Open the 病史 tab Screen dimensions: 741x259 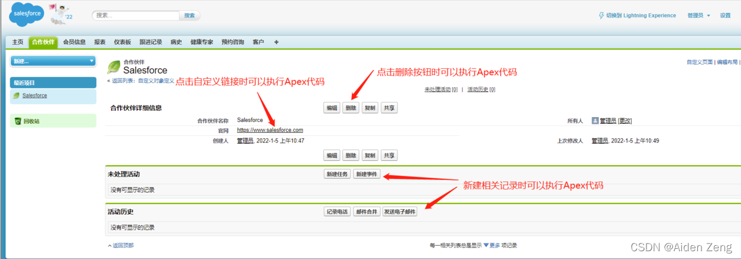click(176, 42)
